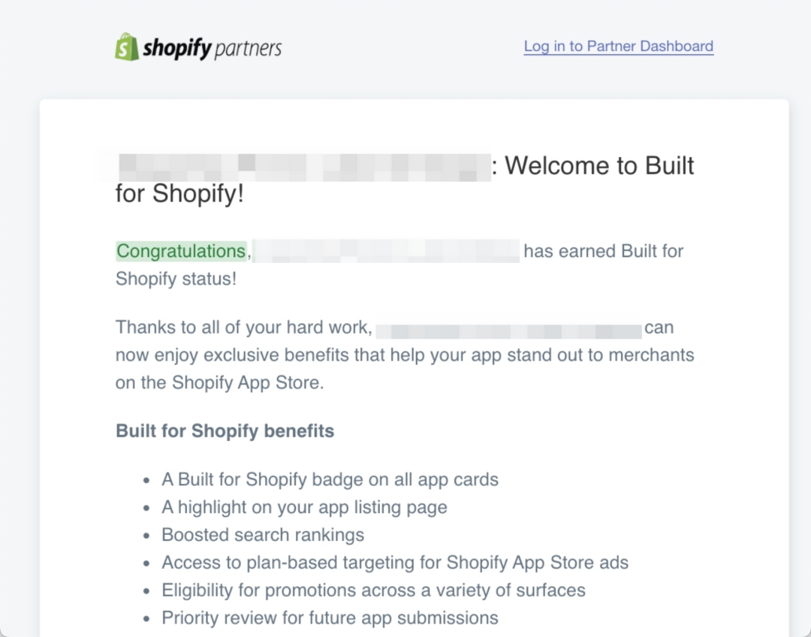The height and width of the screenshot is (637, 811).
Task: Click the highlighted Congratulations word
Action: click(181, 251)
